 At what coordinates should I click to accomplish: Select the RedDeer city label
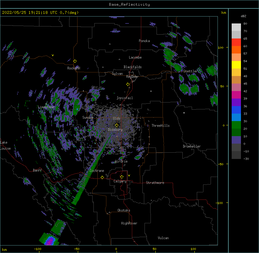pyautogui.click(x=132, y=77)
